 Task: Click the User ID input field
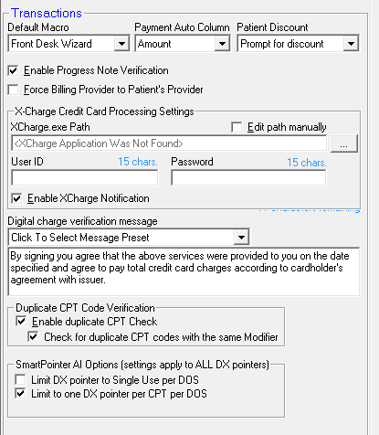[x=85, y=177]
